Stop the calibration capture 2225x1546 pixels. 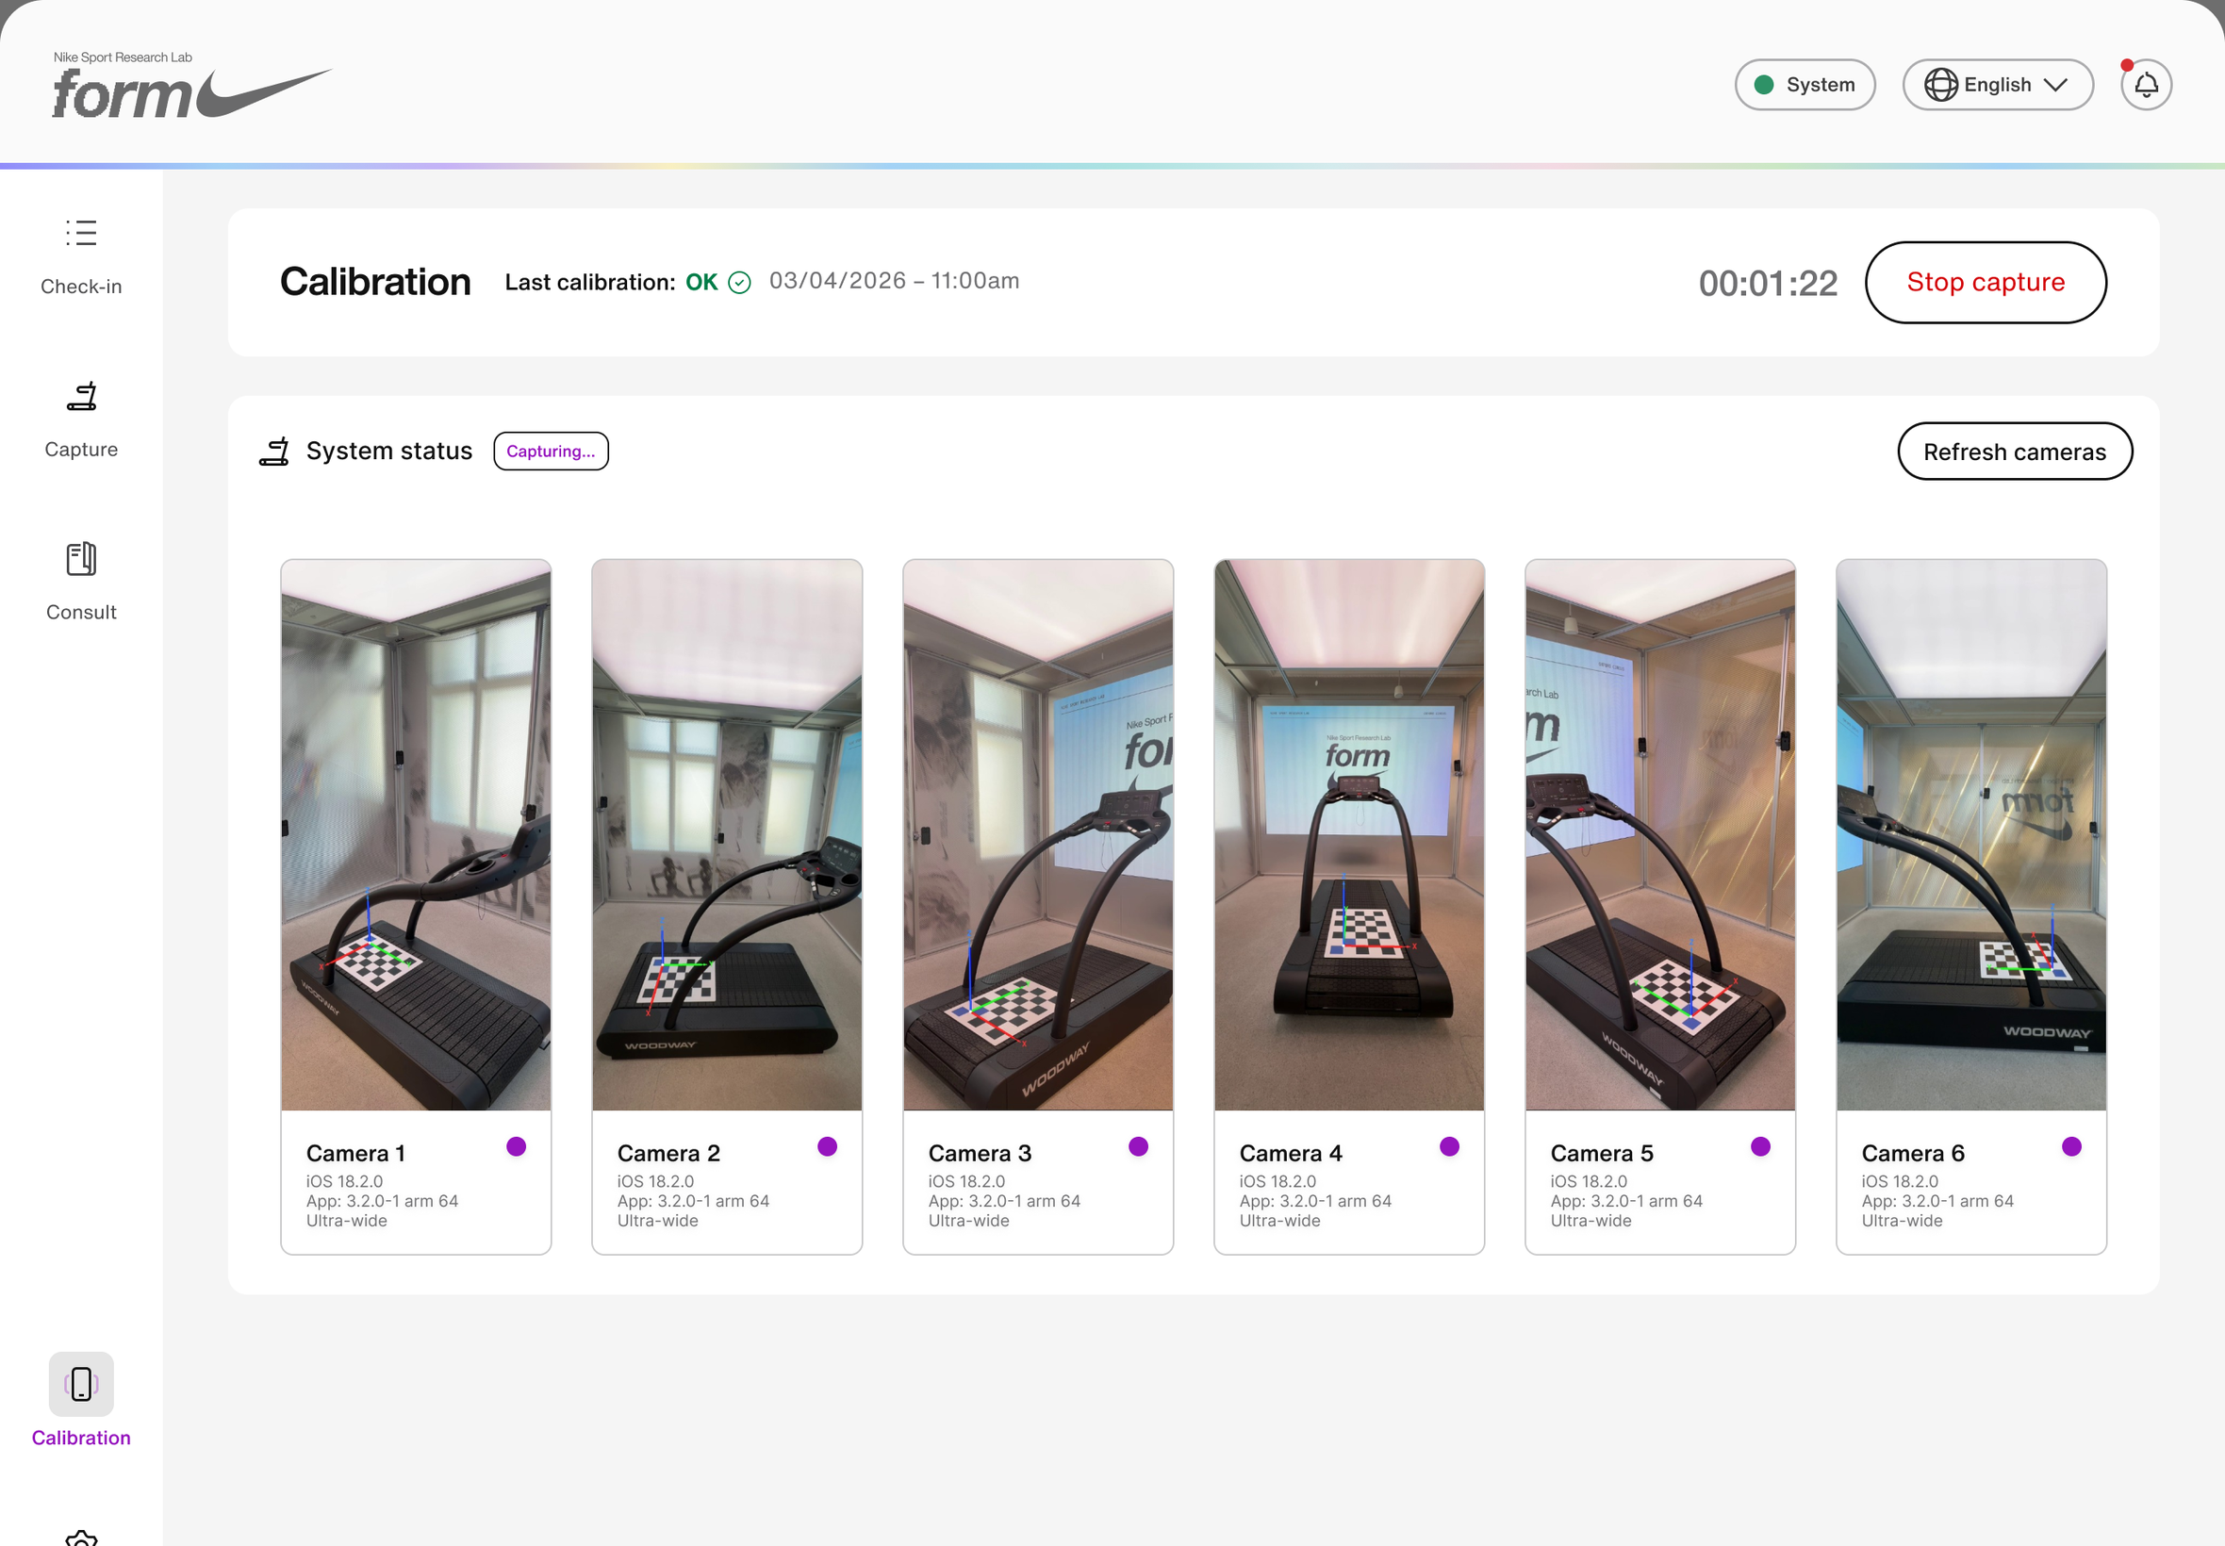(x=1985, y=283)
